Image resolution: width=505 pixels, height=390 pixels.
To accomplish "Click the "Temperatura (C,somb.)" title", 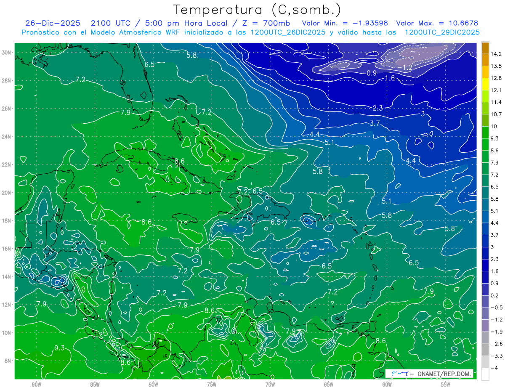I will 257,10.
